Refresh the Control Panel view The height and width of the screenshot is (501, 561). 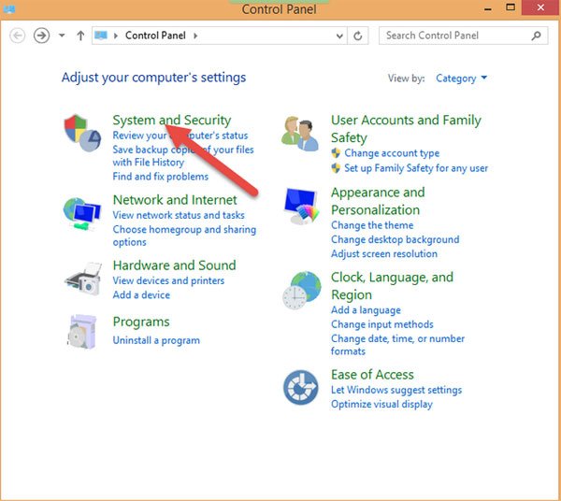(358, 36)
